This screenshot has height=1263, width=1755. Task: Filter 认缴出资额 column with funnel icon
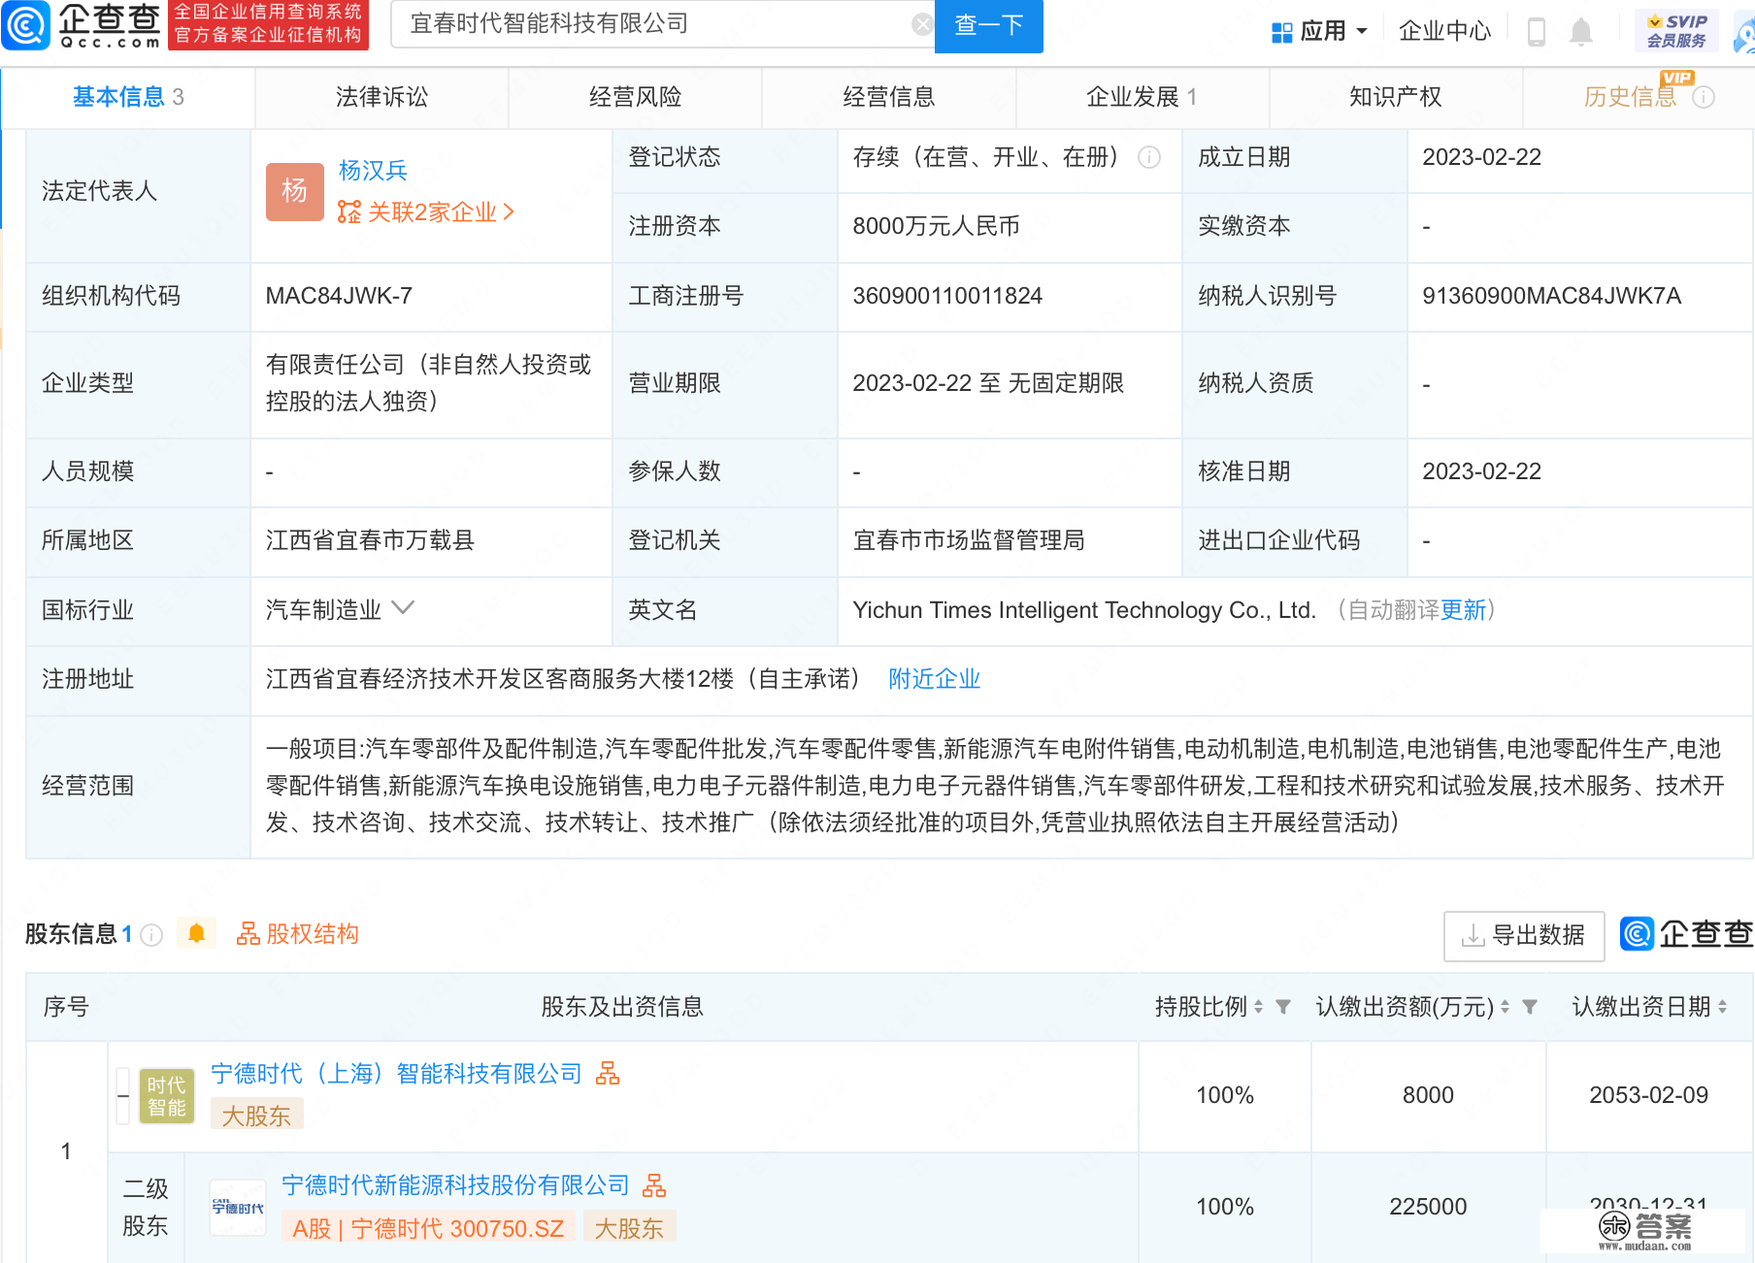click(x=1530, y=1007)
